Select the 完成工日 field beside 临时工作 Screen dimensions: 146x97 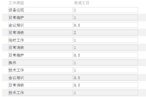(106, 40)
